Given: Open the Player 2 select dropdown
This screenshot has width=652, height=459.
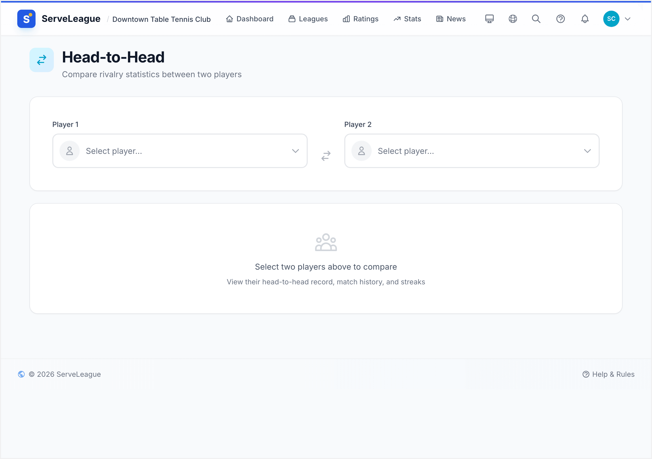Looking at the screenshot, I should click(472, 151).
